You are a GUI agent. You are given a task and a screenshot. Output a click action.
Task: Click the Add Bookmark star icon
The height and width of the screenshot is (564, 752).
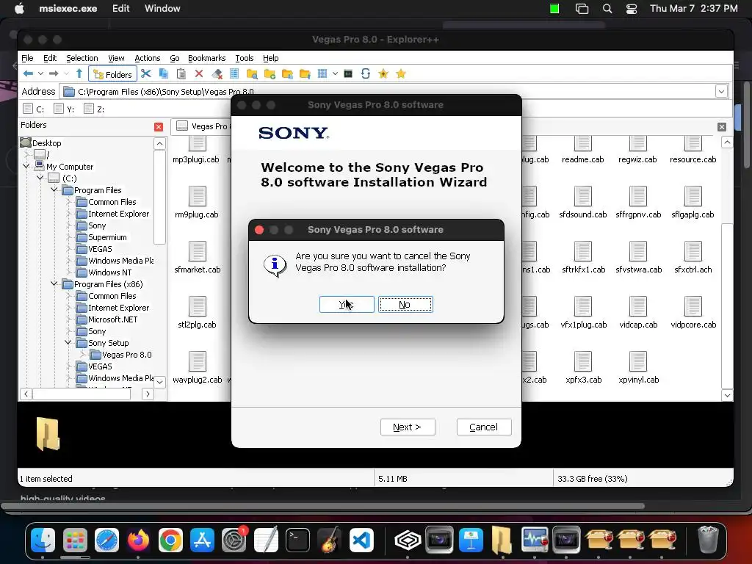coord(383,74)
